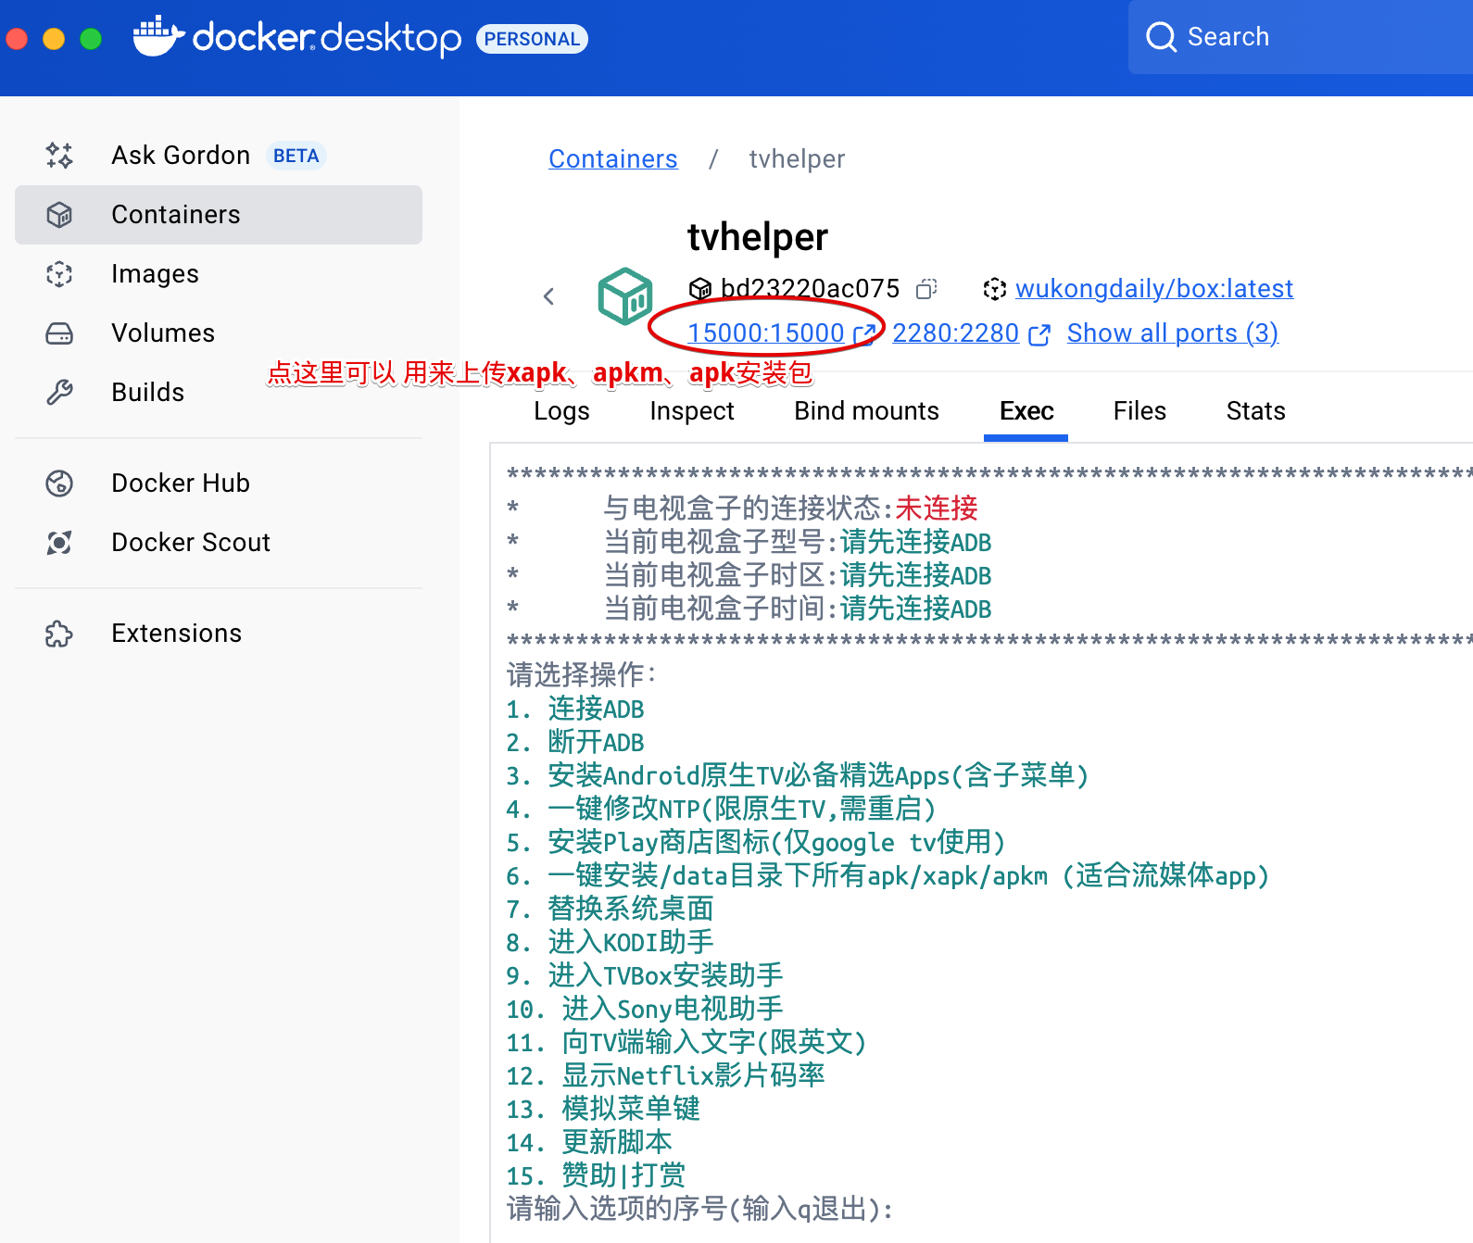
Task: Click terminal option 13. 模拟菜单键
Action: pos(602,1110)
